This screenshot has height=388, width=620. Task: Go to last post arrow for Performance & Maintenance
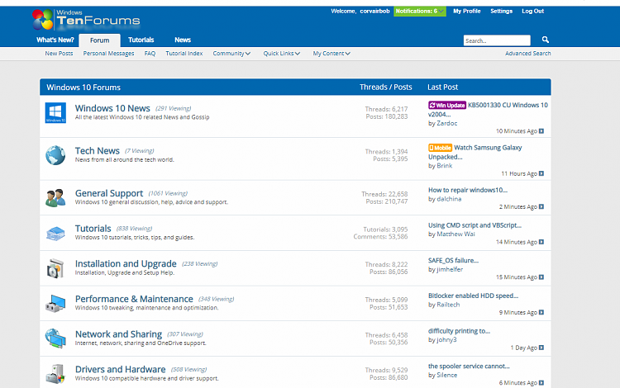[541, 312]
